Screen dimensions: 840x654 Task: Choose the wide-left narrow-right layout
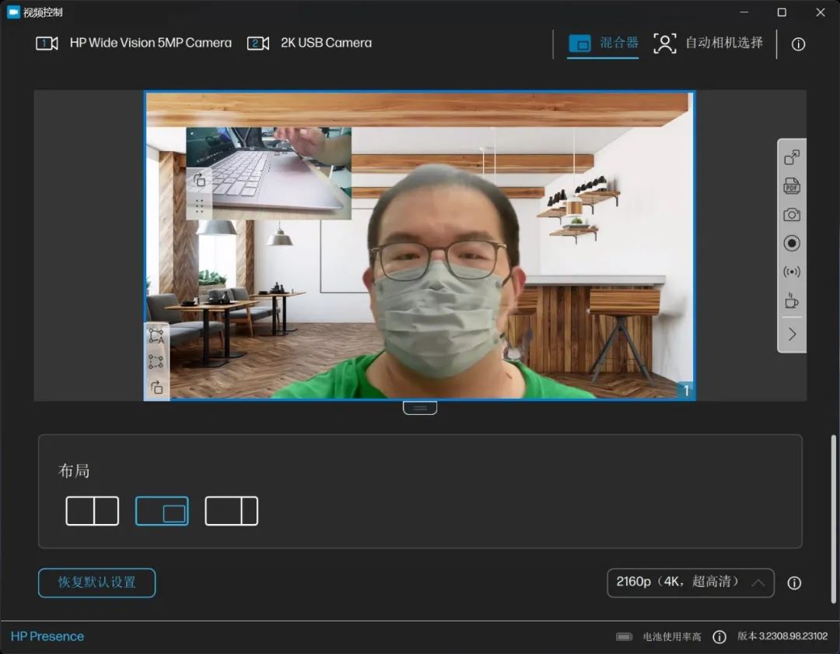(232, 511)
